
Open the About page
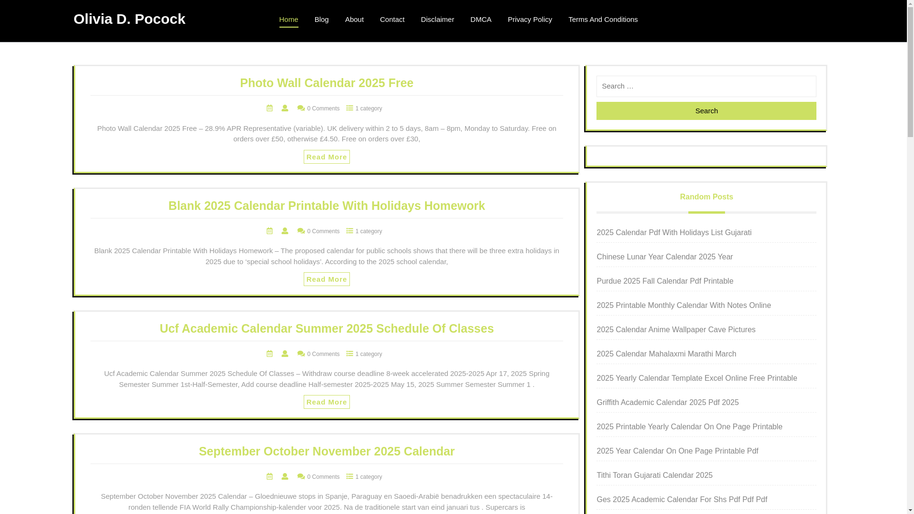point(354,20)
